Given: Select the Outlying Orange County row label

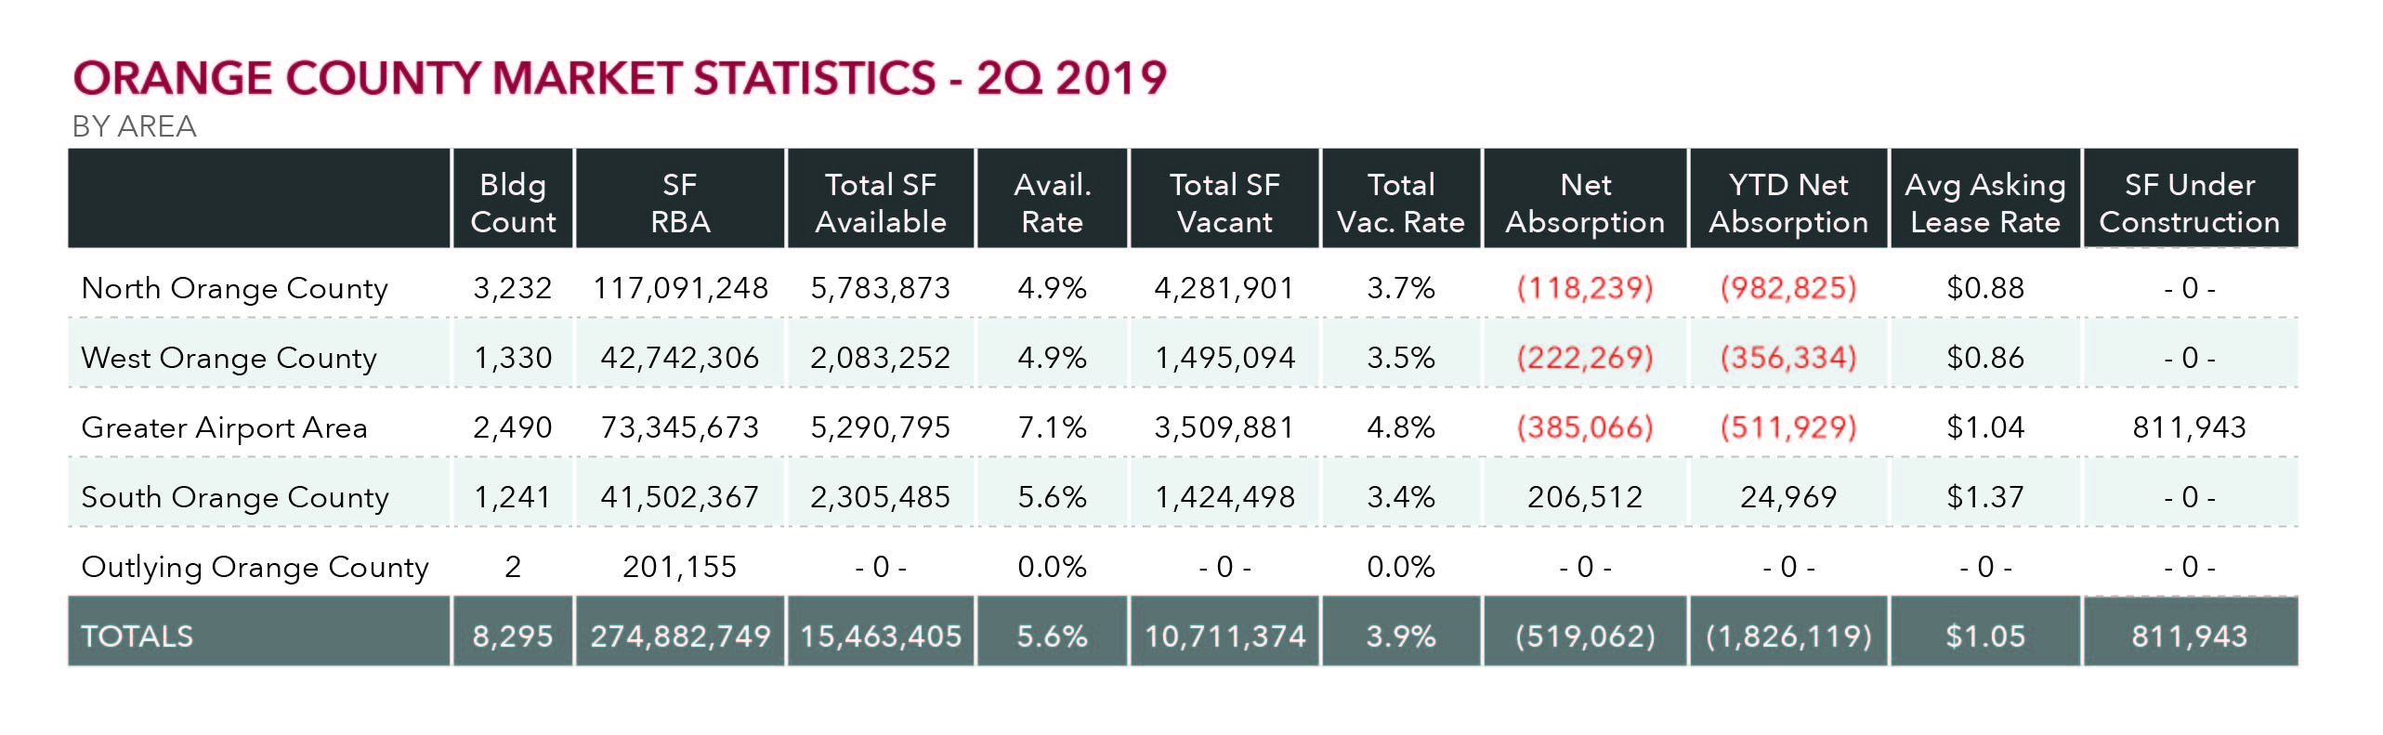Looking at the screenshot, I should coord(255,567).
